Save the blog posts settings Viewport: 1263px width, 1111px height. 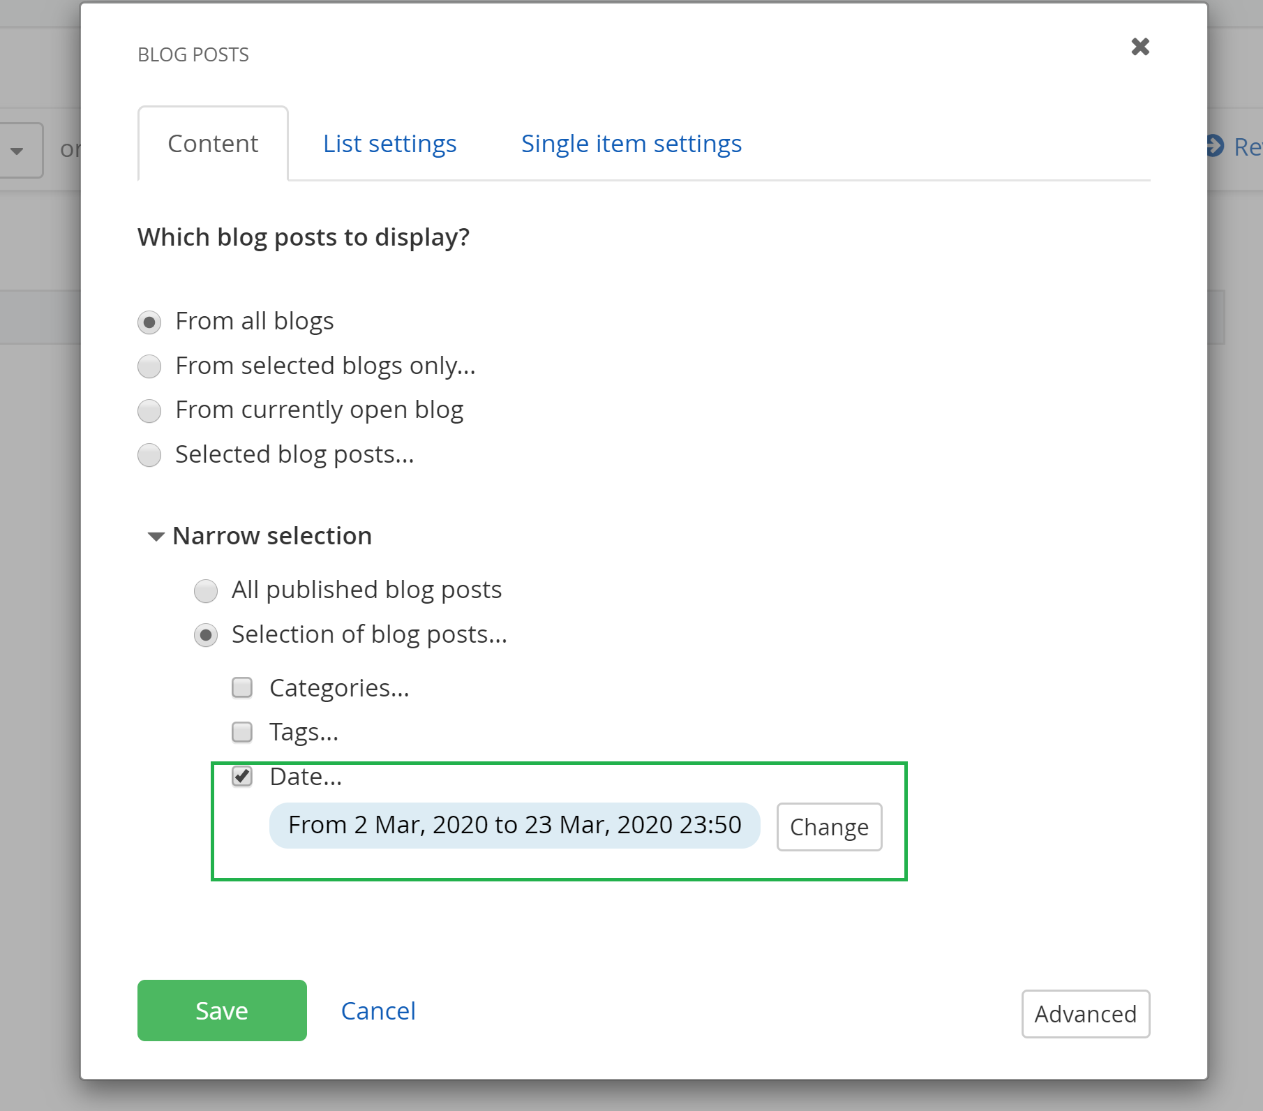[222, 1011]
